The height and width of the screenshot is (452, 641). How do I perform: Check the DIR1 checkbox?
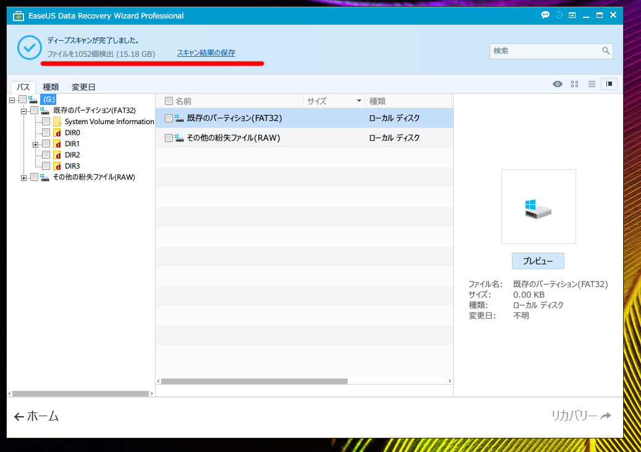click(46, 144)
